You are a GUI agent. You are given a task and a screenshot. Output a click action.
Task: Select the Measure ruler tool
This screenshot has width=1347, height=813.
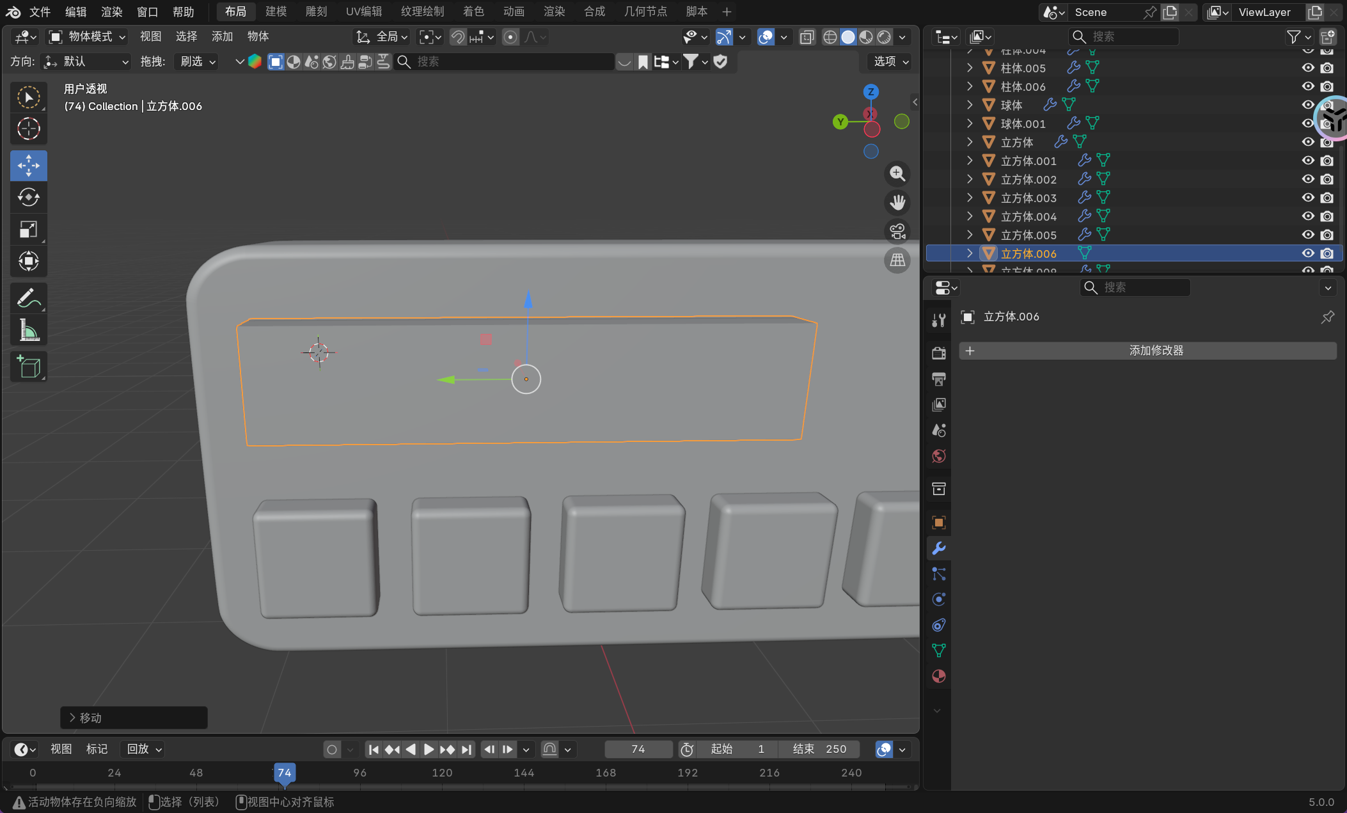click(28, 330)
